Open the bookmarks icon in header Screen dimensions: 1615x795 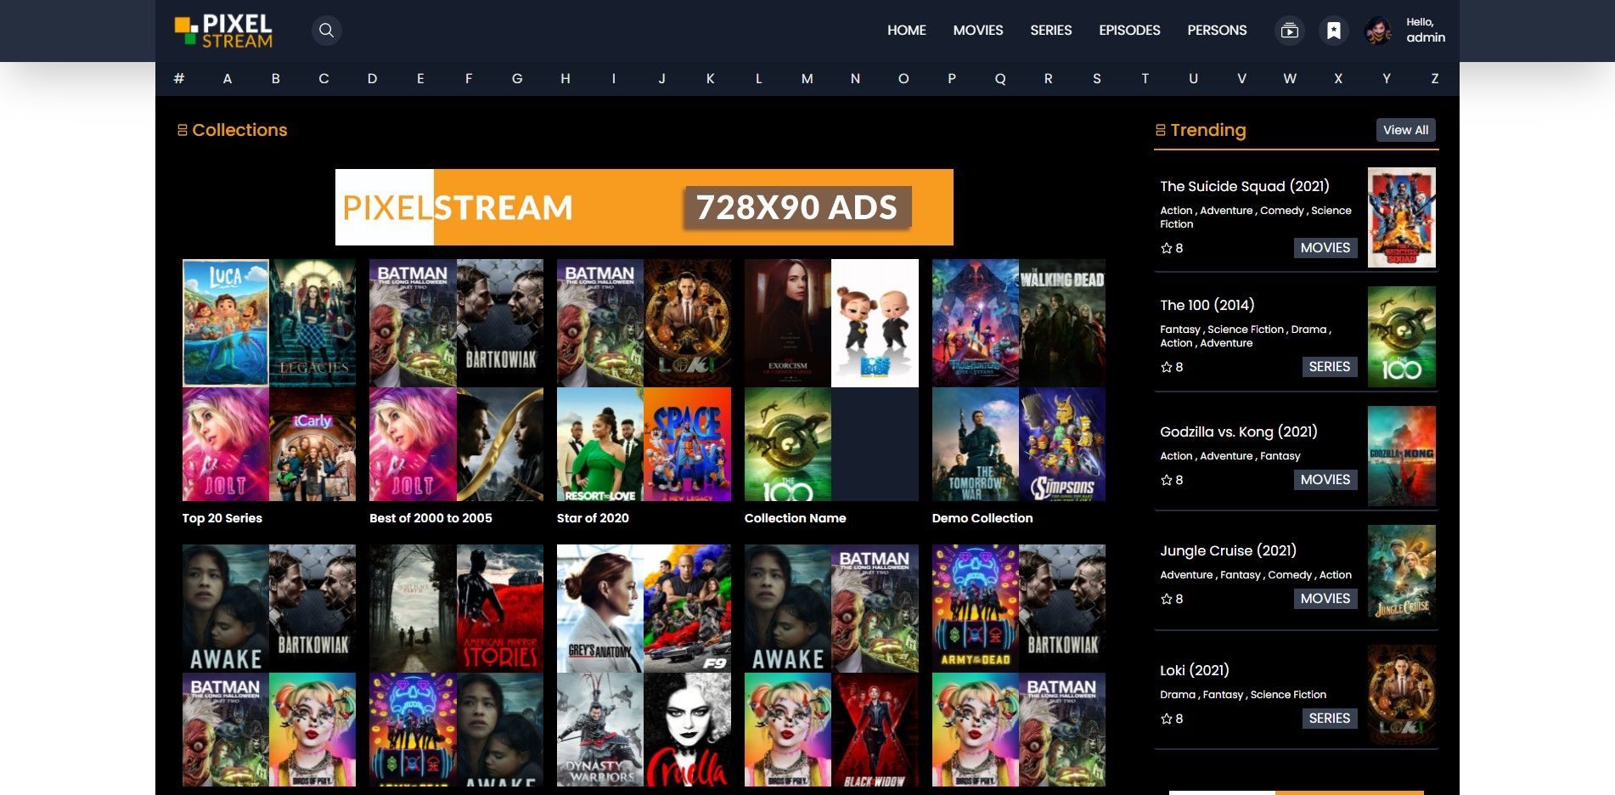pyautogui.click(x=1334, y=31)
